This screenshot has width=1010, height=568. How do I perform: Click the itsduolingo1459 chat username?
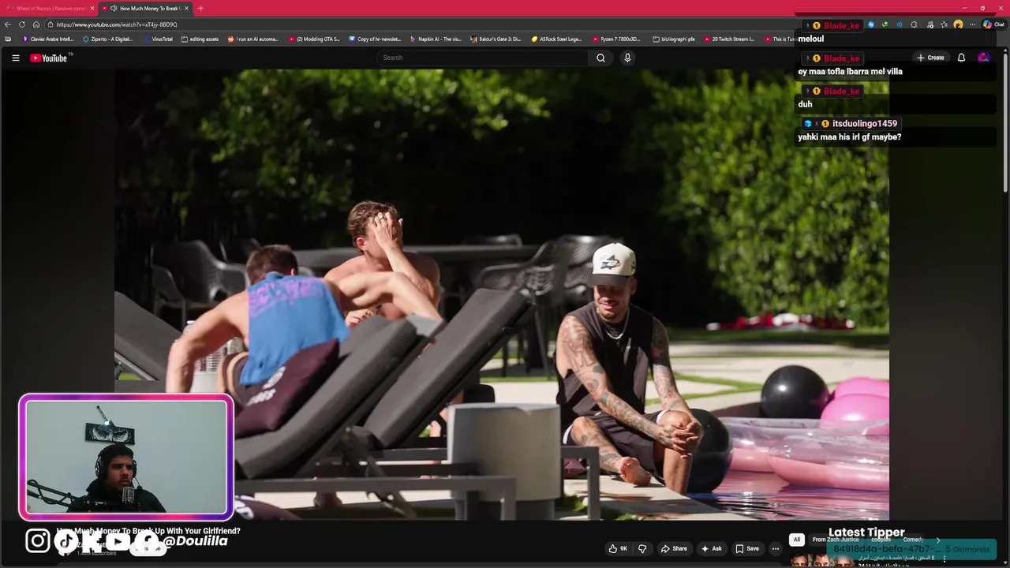point(865,124)
